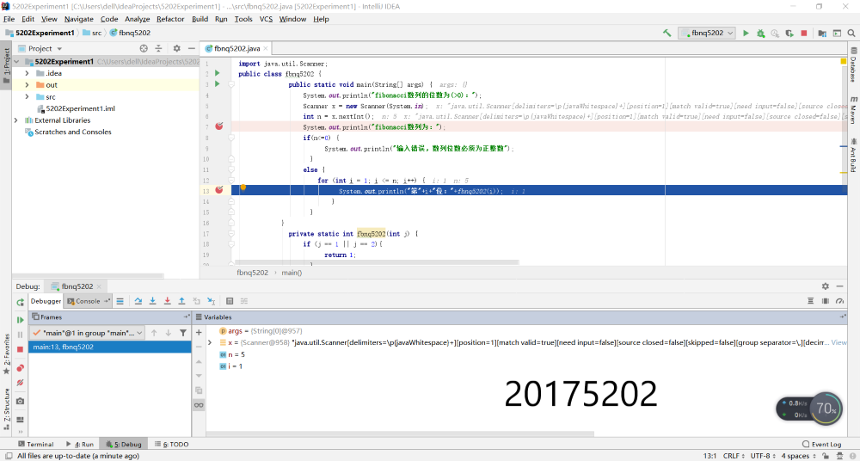Image resolution: width=860 pixels, height=461 pixels.
Task: Open Debug panel settings gear
Action: tap(825, 286)
